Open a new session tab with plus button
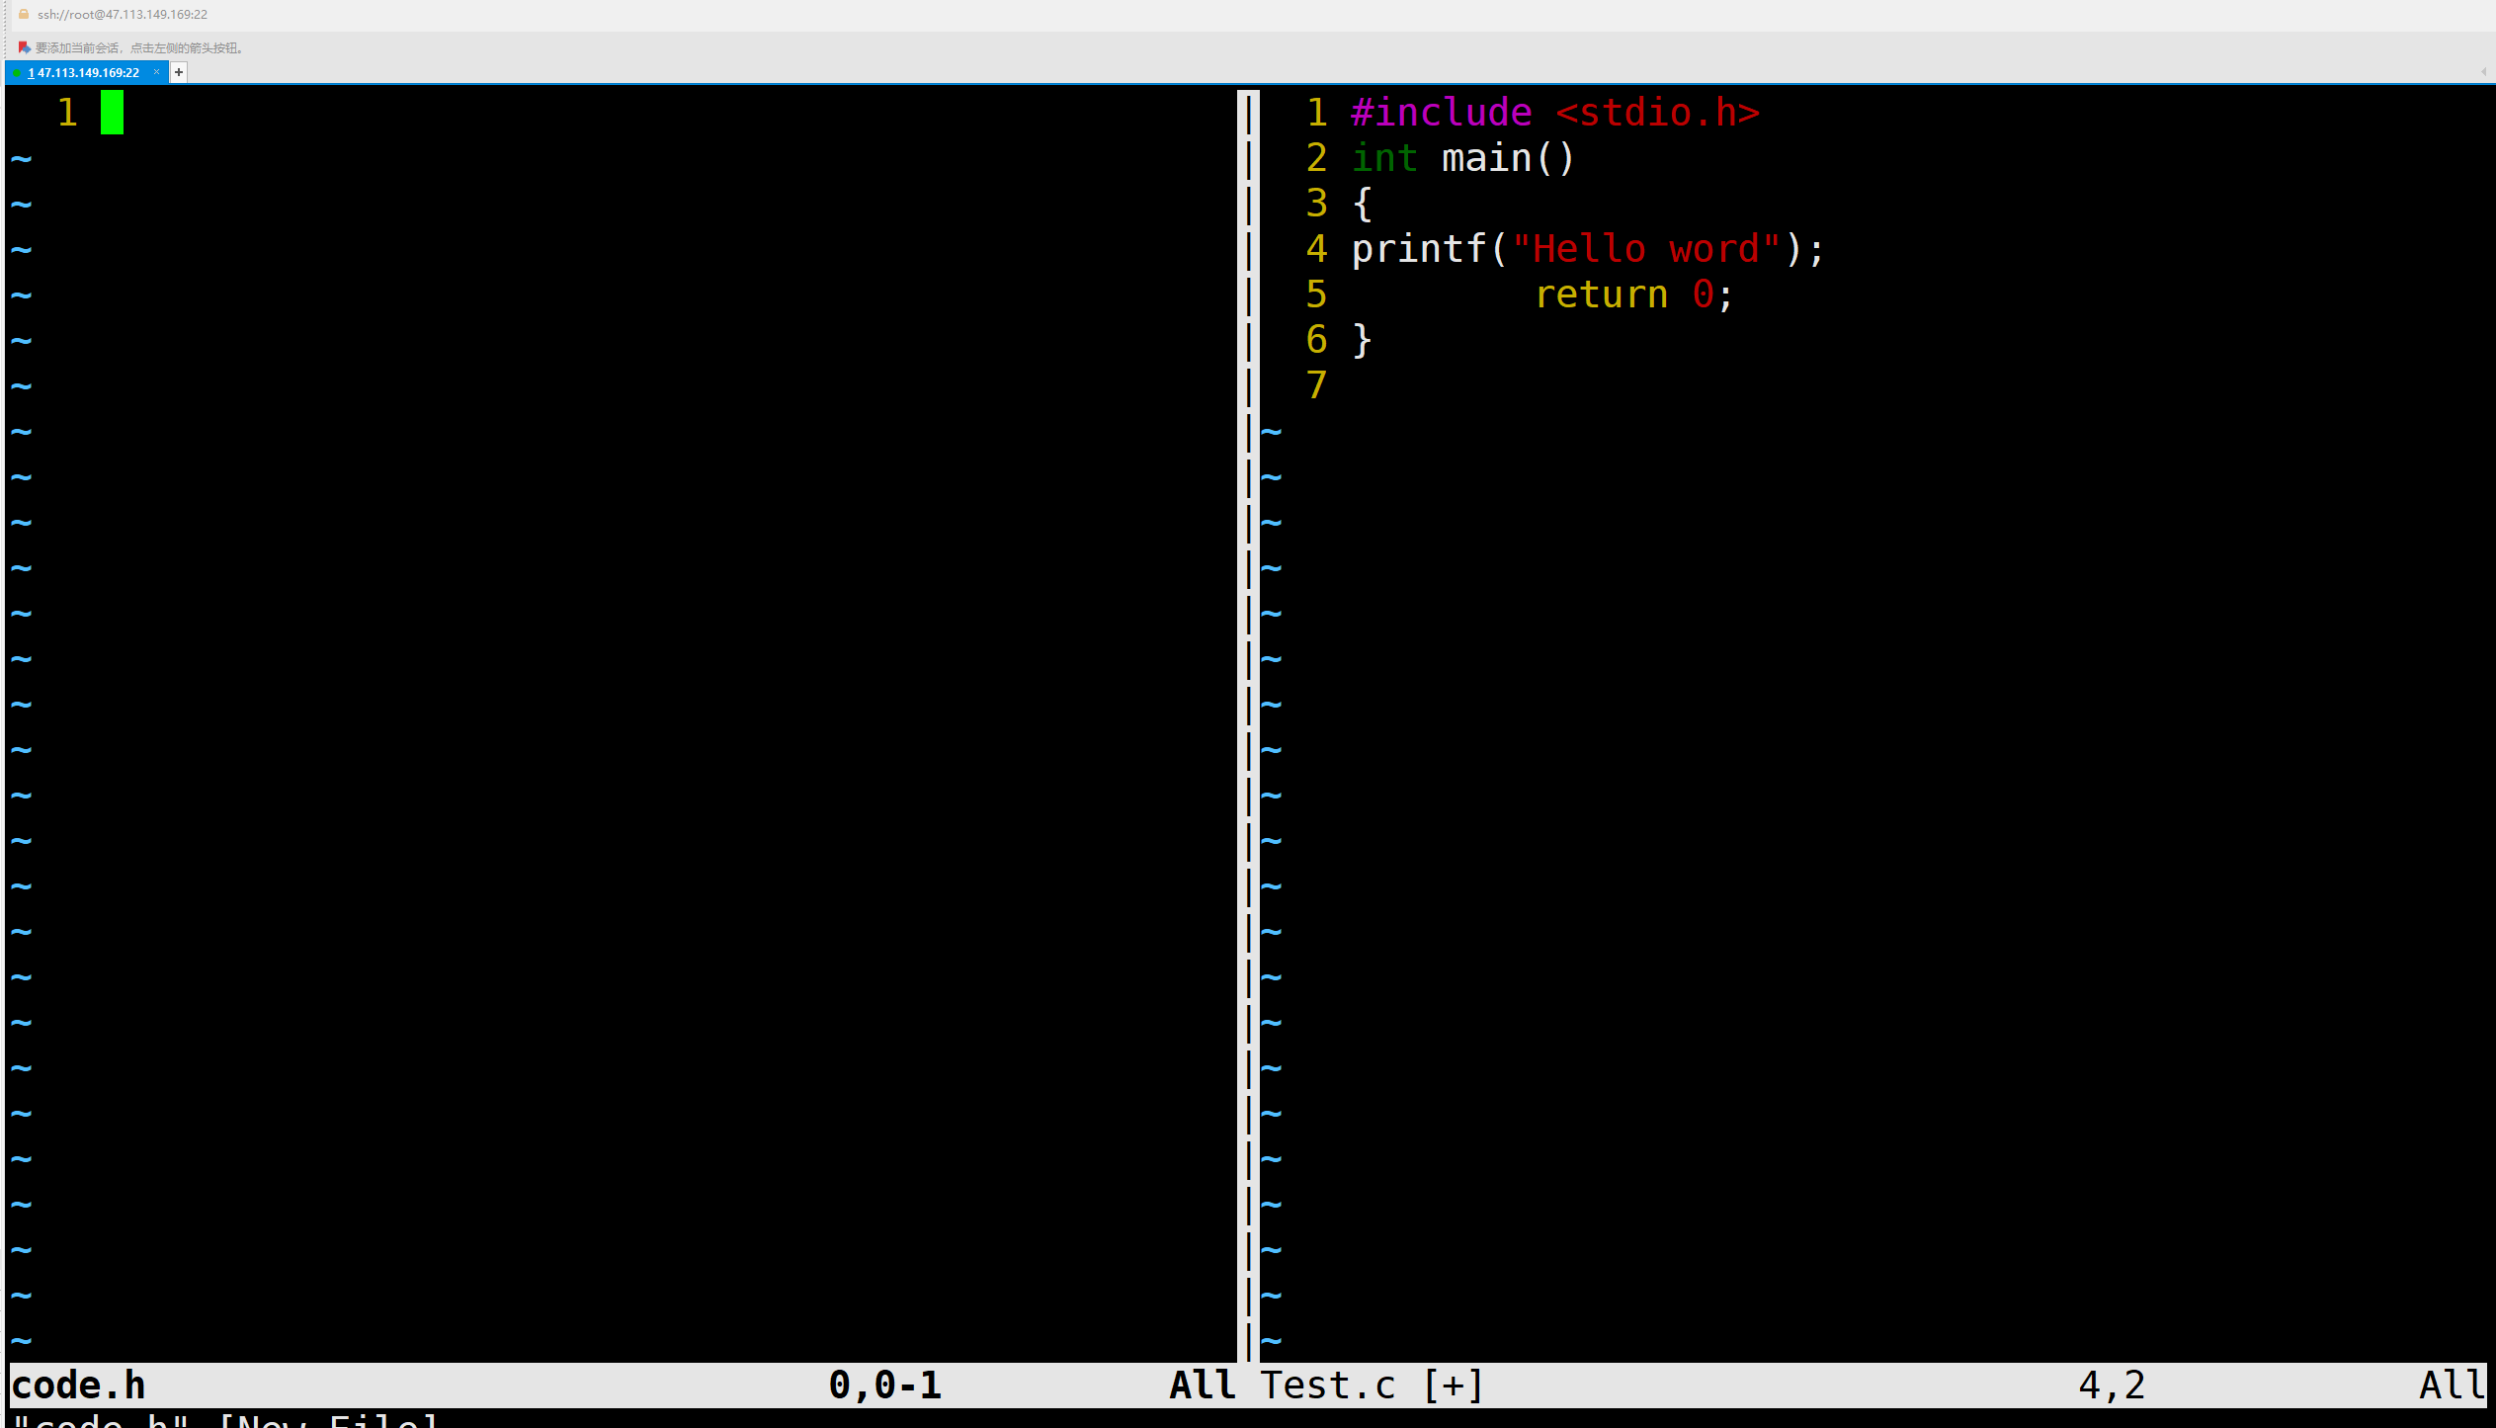 (179, 72)
